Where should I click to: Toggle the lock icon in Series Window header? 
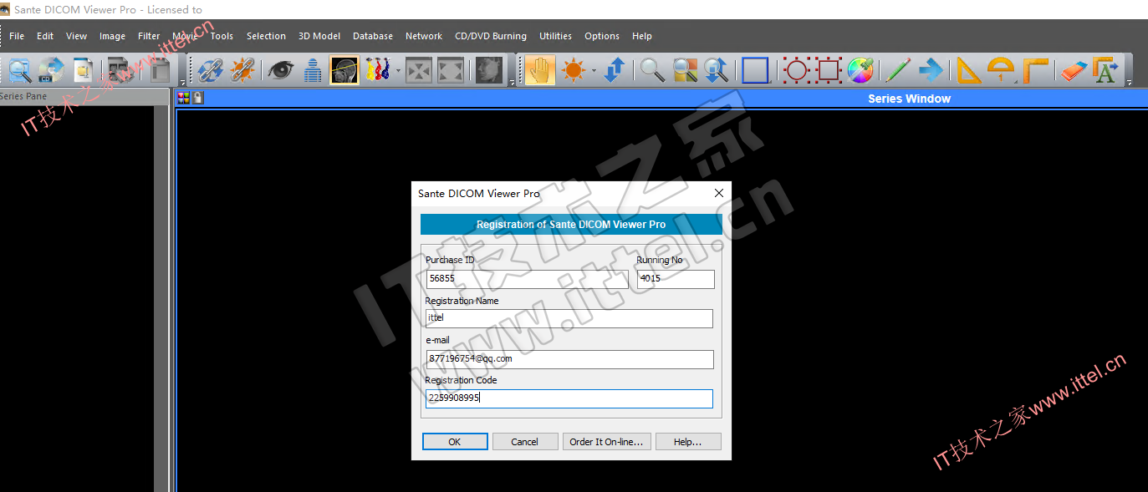pyautogui.click(x=197, y=98)
